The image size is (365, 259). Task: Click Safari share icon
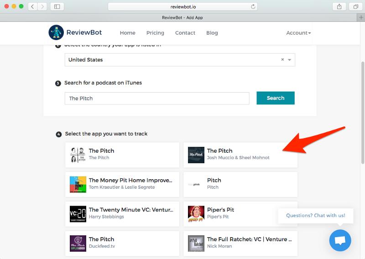[339, 6]
